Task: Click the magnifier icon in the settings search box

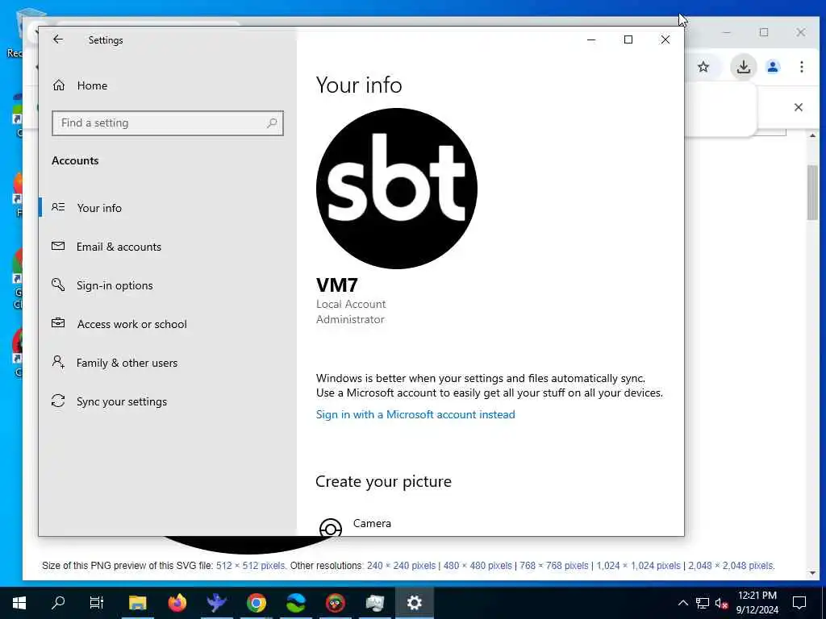Action: click(x=272, y=123)
